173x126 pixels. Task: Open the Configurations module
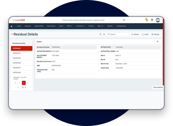point(121,26)
